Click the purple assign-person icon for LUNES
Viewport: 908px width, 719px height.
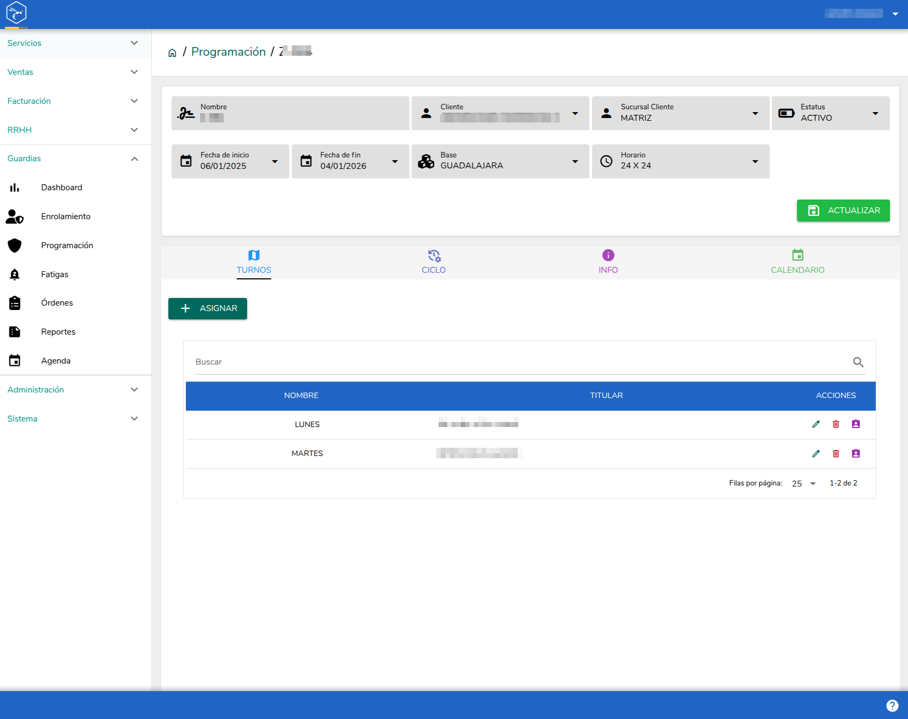pyautogui.click(x=856, y=424)
